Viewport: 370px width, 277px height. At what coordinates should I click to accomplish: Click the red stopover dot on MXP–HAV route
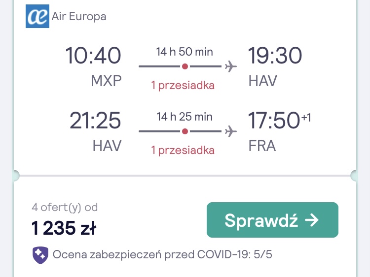[x=185, y=66]
